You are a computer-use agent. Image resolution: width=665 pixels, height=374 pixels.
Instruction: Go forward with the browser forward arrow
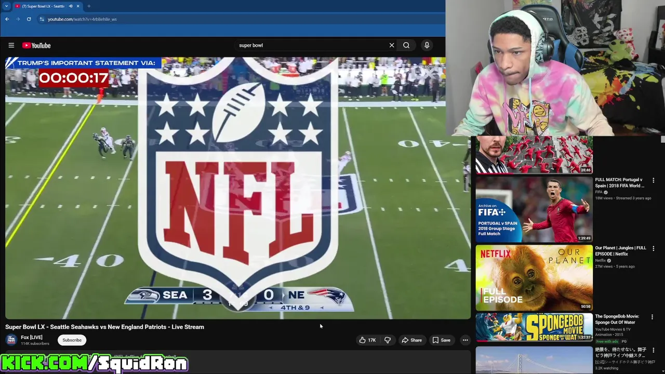(18, 19)
